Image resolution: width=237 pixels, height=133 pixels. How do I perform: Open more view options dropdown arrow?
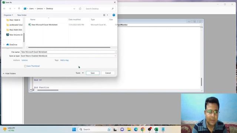coord(107,15)
